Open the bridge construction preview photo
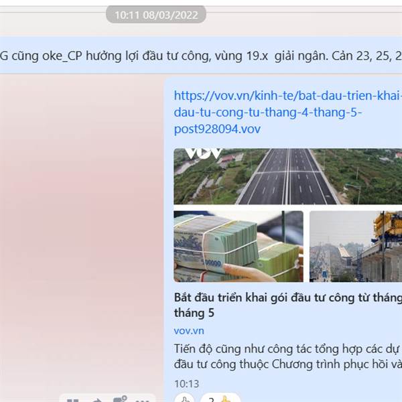The height and width of the screenshot is (402, 402). point(356,247)
